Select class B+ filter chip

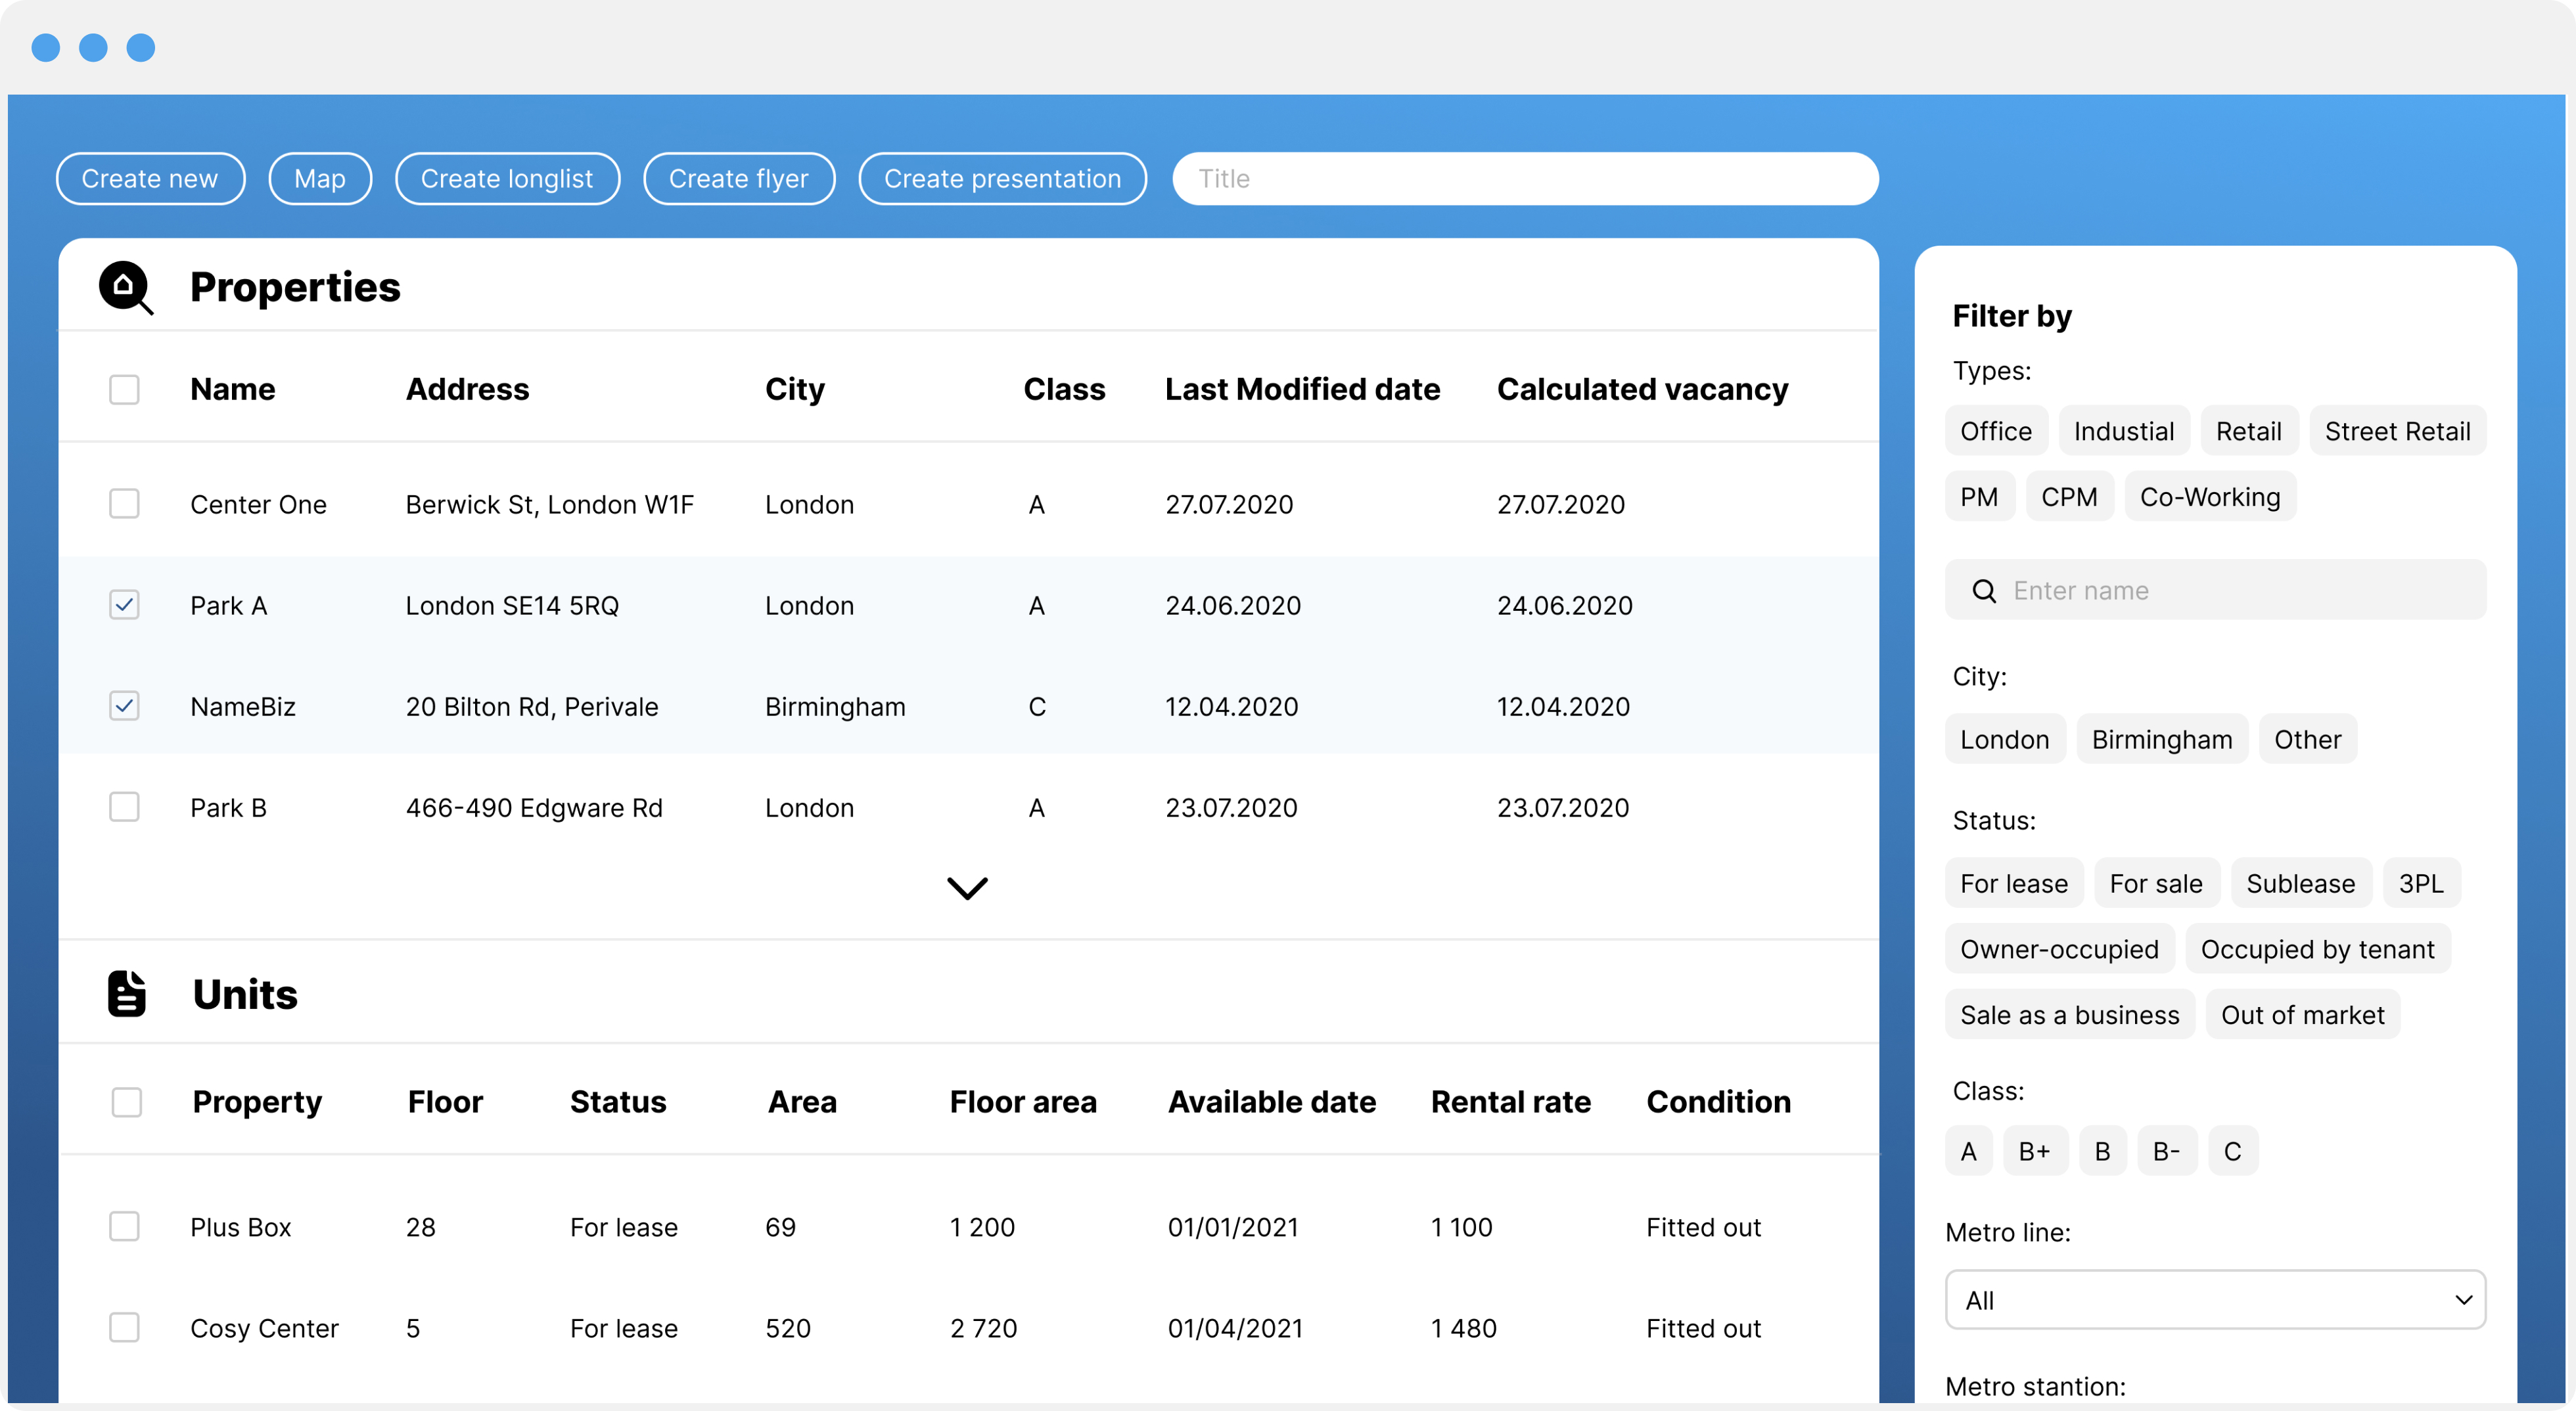click(x=2034, y=1151)
